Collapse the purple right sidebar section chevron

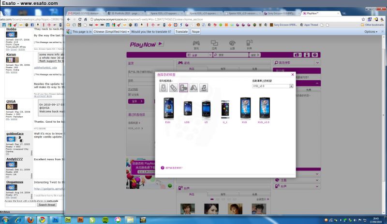pos(317,84)
